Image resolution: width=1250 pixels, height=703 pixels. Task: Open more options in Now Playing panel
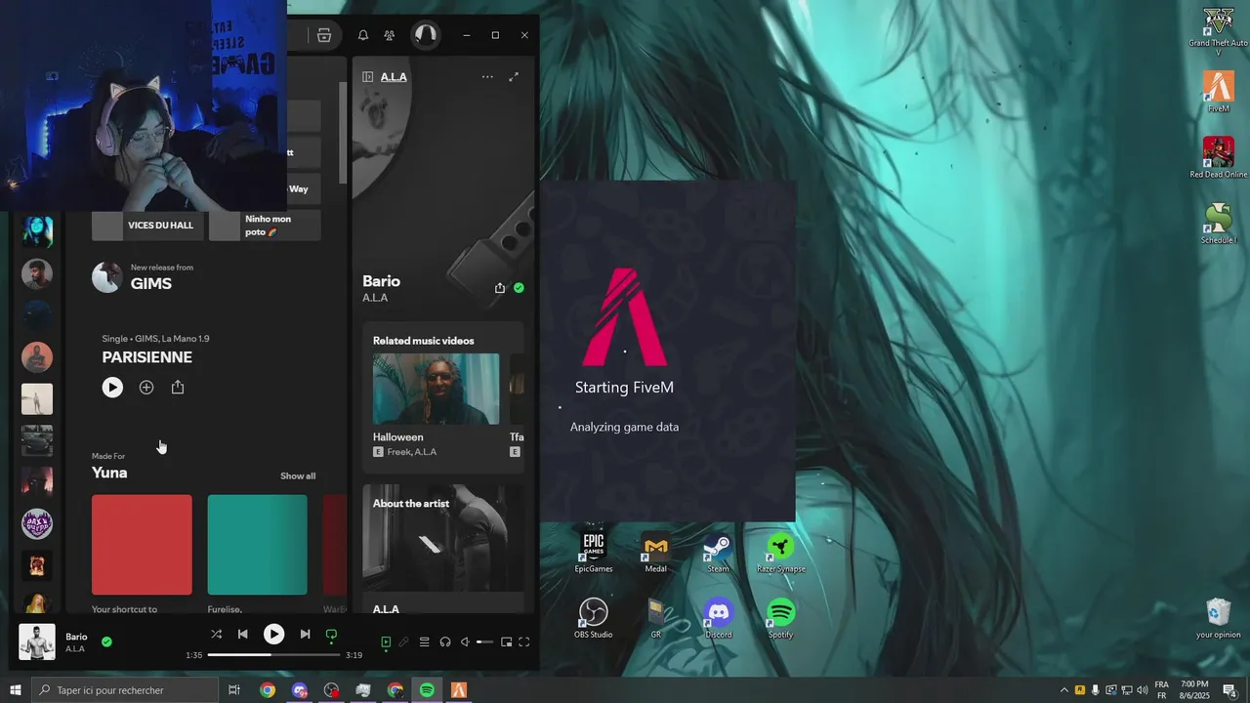[x=487, y=77]
